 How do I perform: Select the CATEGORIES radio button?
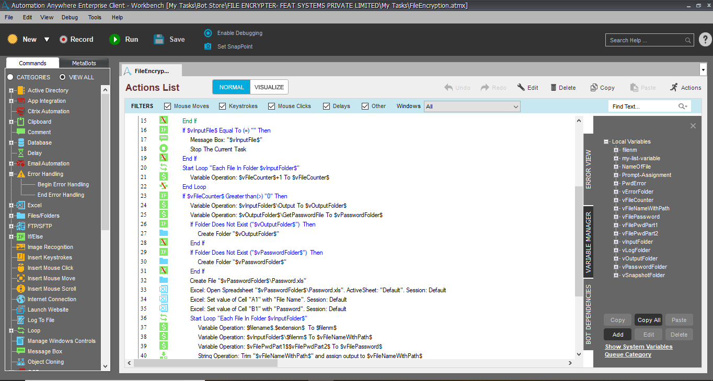[x=10, y=77]
